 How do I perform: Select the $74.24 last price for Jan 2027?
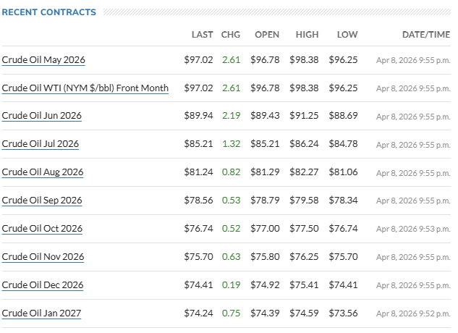tap(198, 313)
